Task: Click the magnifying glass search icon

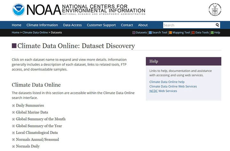Action: coord(217,25)
